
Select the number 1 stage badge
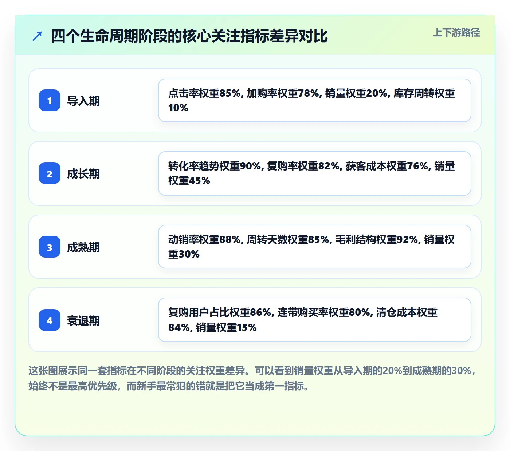pos(50,100)
